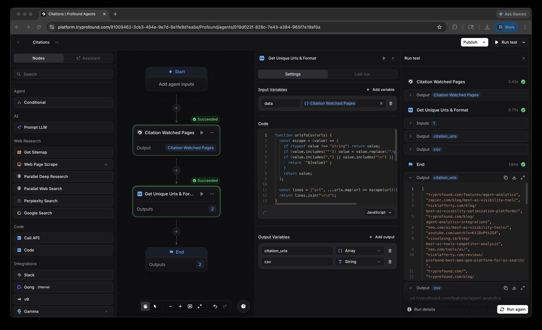Select the Prompt LLM node
This screenshot has height=330, width=542.
click(x=63, y=127)
